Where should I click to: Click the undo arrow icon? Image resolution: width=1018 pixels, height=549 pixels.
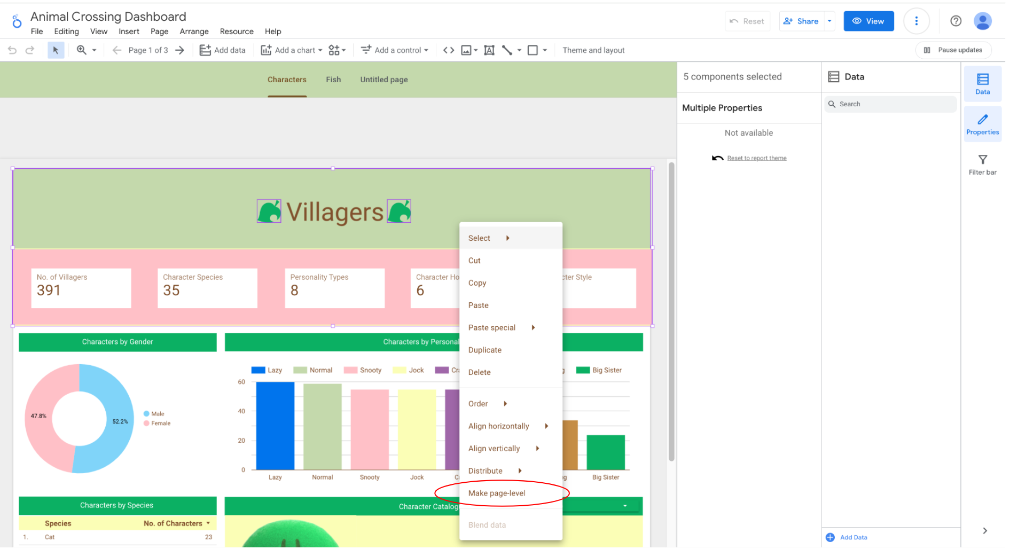12,50
